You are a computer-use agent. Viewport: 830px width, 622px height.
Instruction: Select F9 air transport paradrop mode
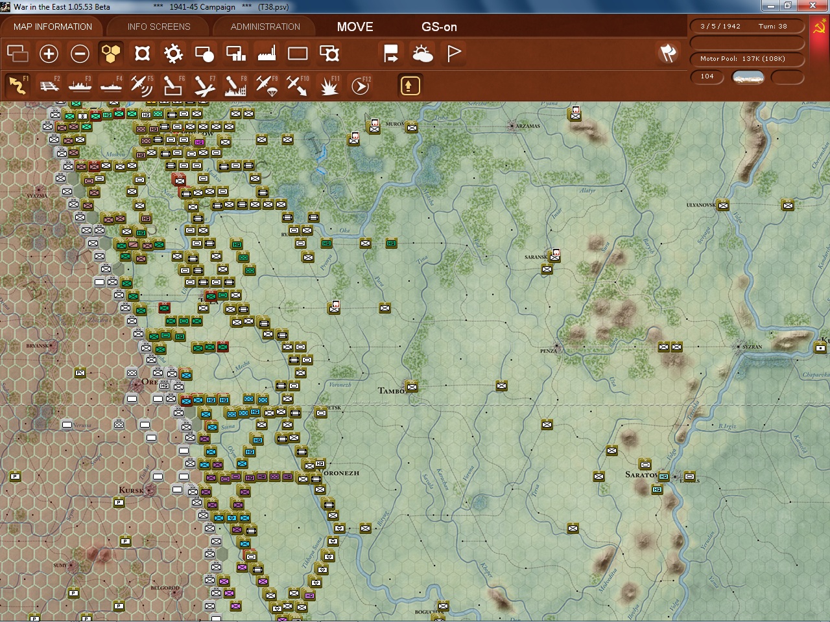coord(267,85)
